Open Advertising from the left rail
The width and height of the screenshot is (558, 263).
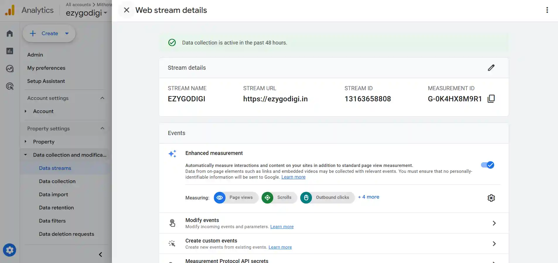coord(10,86)
